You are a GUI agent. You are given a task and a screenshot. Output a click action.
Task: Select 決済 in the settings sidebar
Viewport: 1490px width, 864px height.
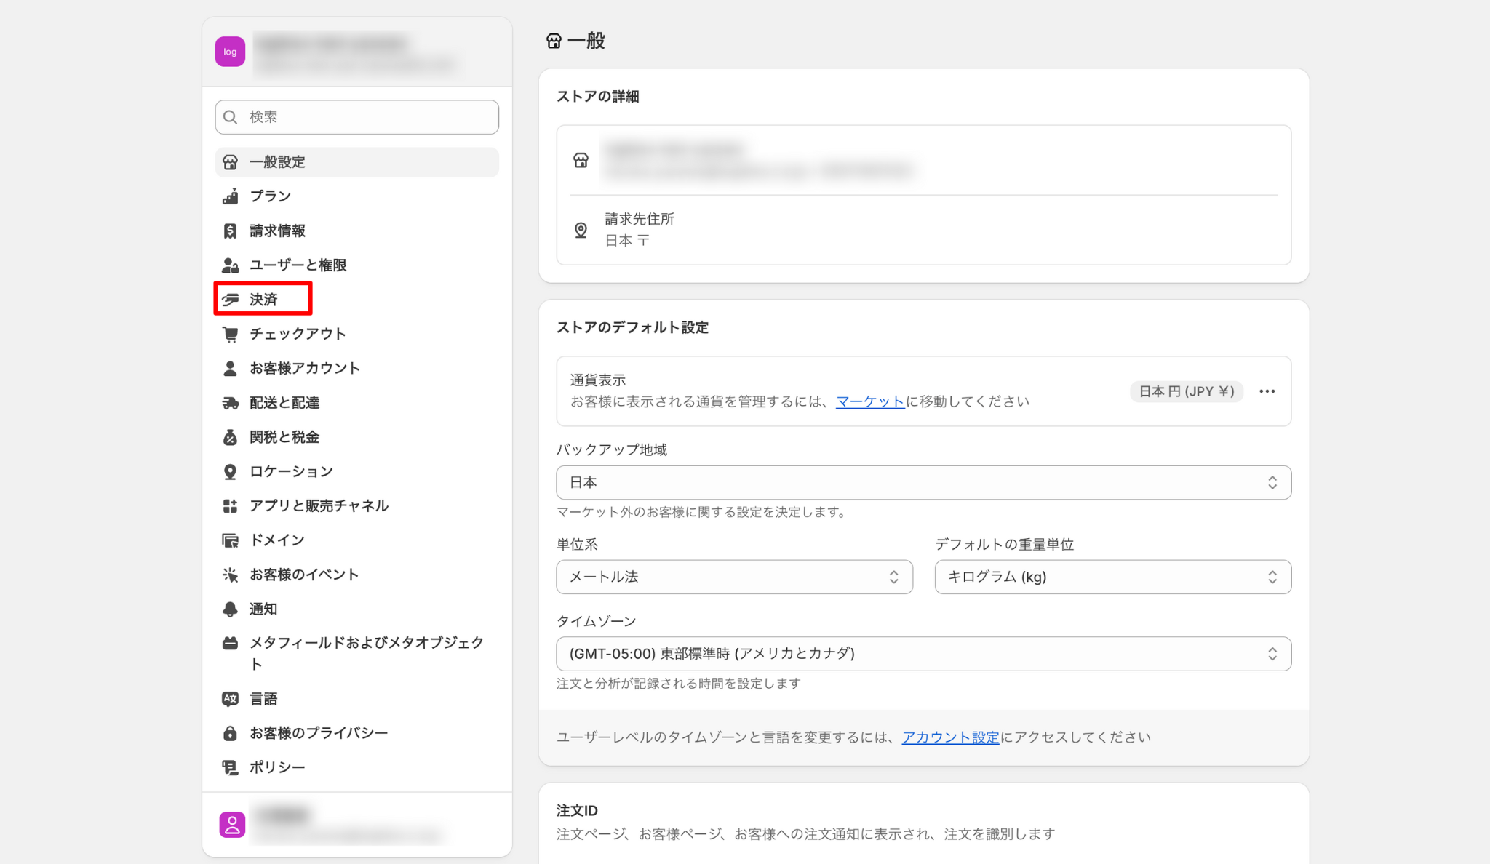[x=263, y=299]
